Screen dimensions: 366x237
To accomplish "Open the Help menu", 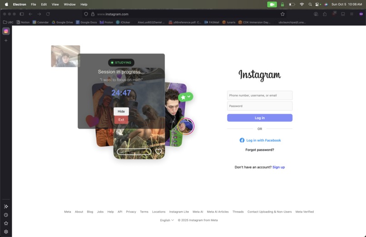I will (x=84, y=5).
